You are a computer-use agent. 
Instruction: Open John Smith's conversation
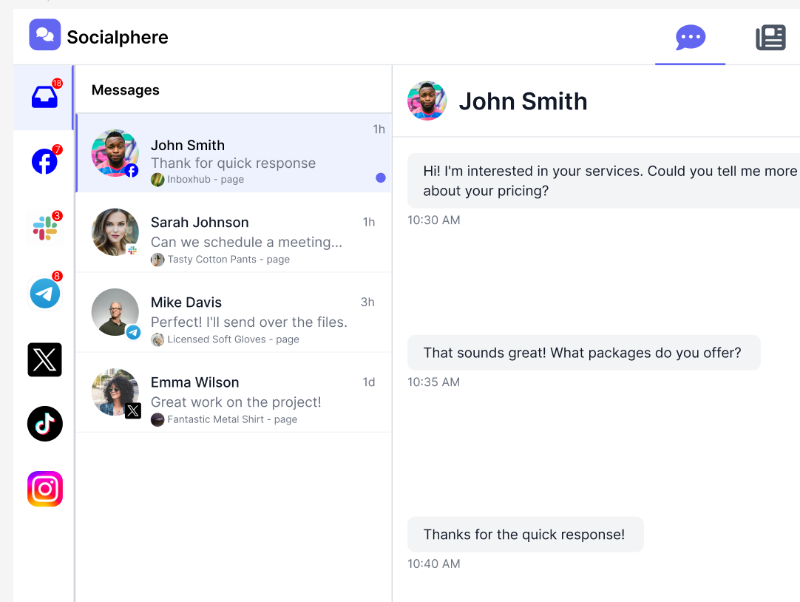tap(233, 154)
